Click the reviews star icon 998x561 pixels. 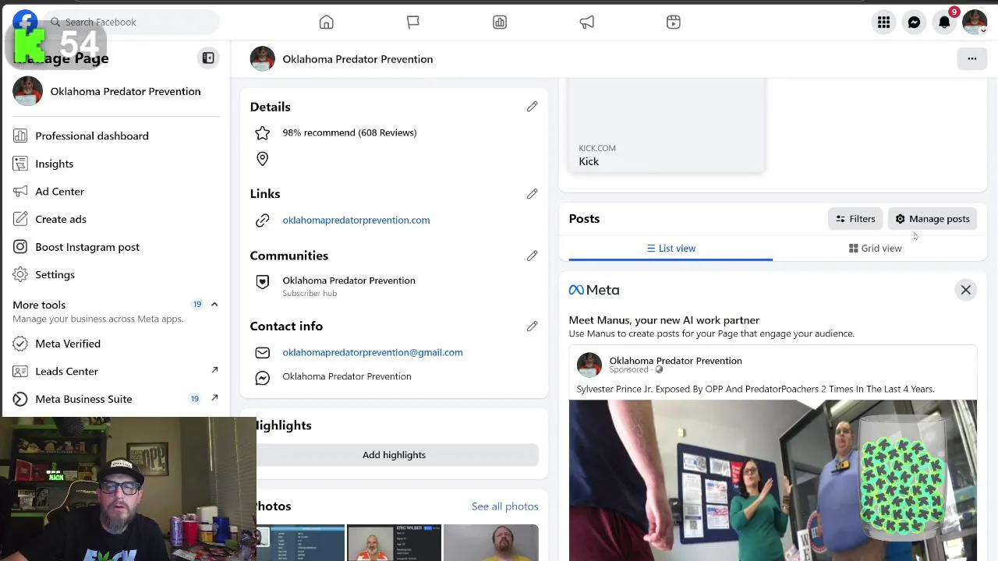(263, 132)
